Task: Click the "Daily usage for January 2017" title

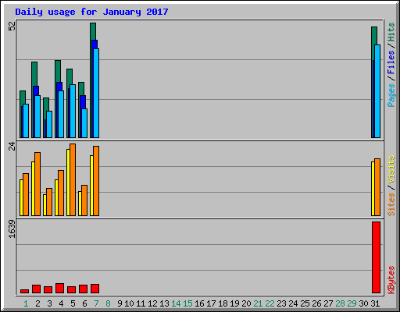Action: [91, 12]
